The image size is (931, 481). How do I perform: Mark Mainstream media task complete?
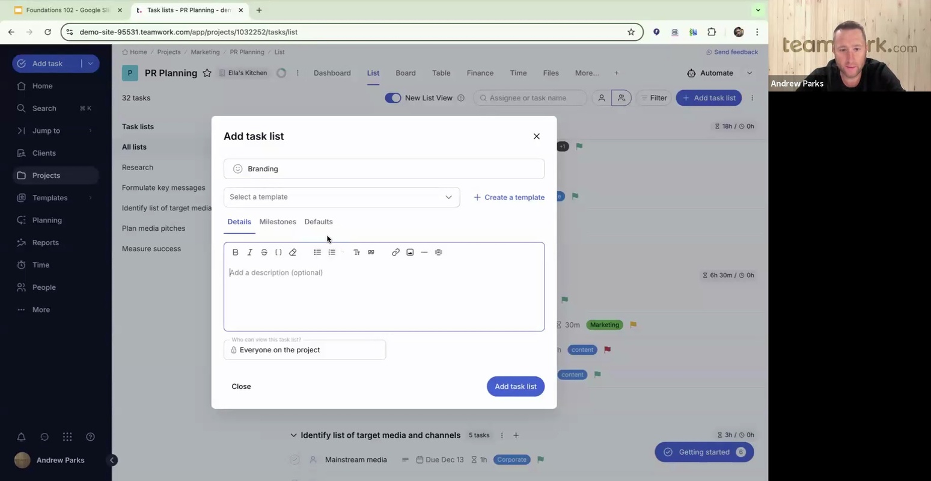[295, 460]
